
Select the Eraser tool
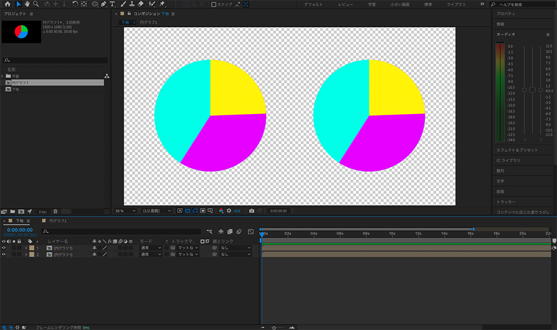click(141, 4)
